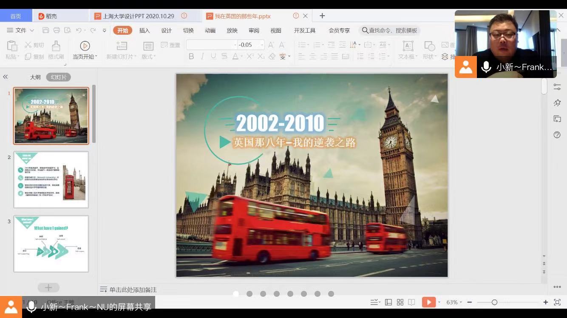
Task: Switch to the 大纲 outline panel tab
Action: tap(35, 77)
